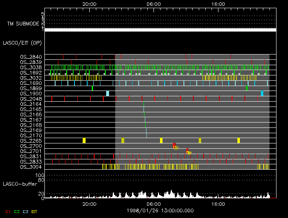Click the right cyan block in OS_1900 row
The height and width of the screenshot is (218, 288).
click(262, 93)
